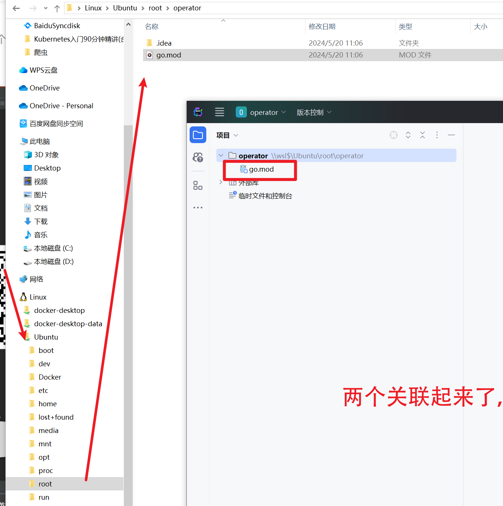The width and height of the screenshot is (503, 506).
Task: Open 本地磁盘 (D:) drive
Action: [49, 261]
